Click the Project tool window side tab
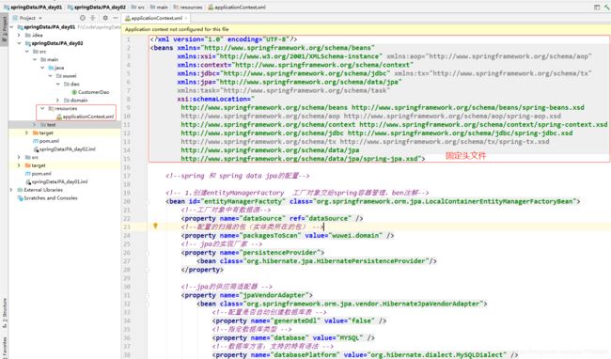 5,28
